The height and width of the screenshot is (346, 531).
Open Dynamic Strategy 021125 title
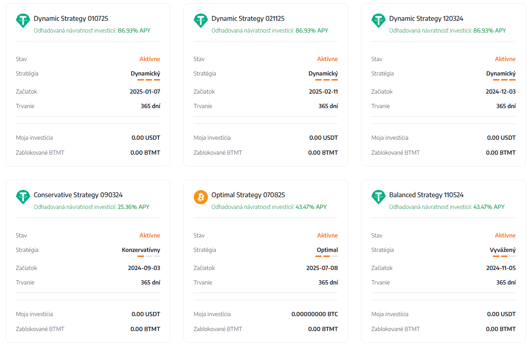click(x=248, y=19)
